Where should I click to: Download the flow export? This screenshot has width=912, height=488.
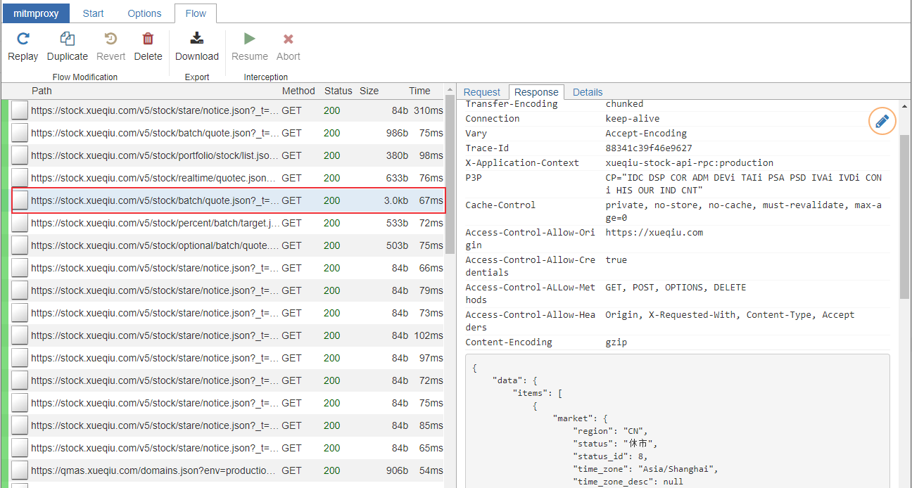click(x=197, y=47)
